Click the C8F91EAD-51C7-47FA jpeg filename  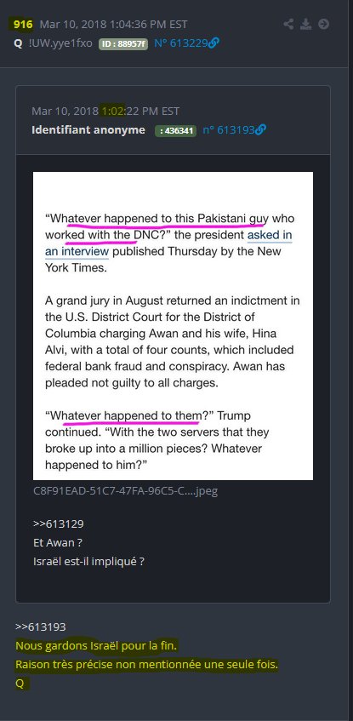126,490
